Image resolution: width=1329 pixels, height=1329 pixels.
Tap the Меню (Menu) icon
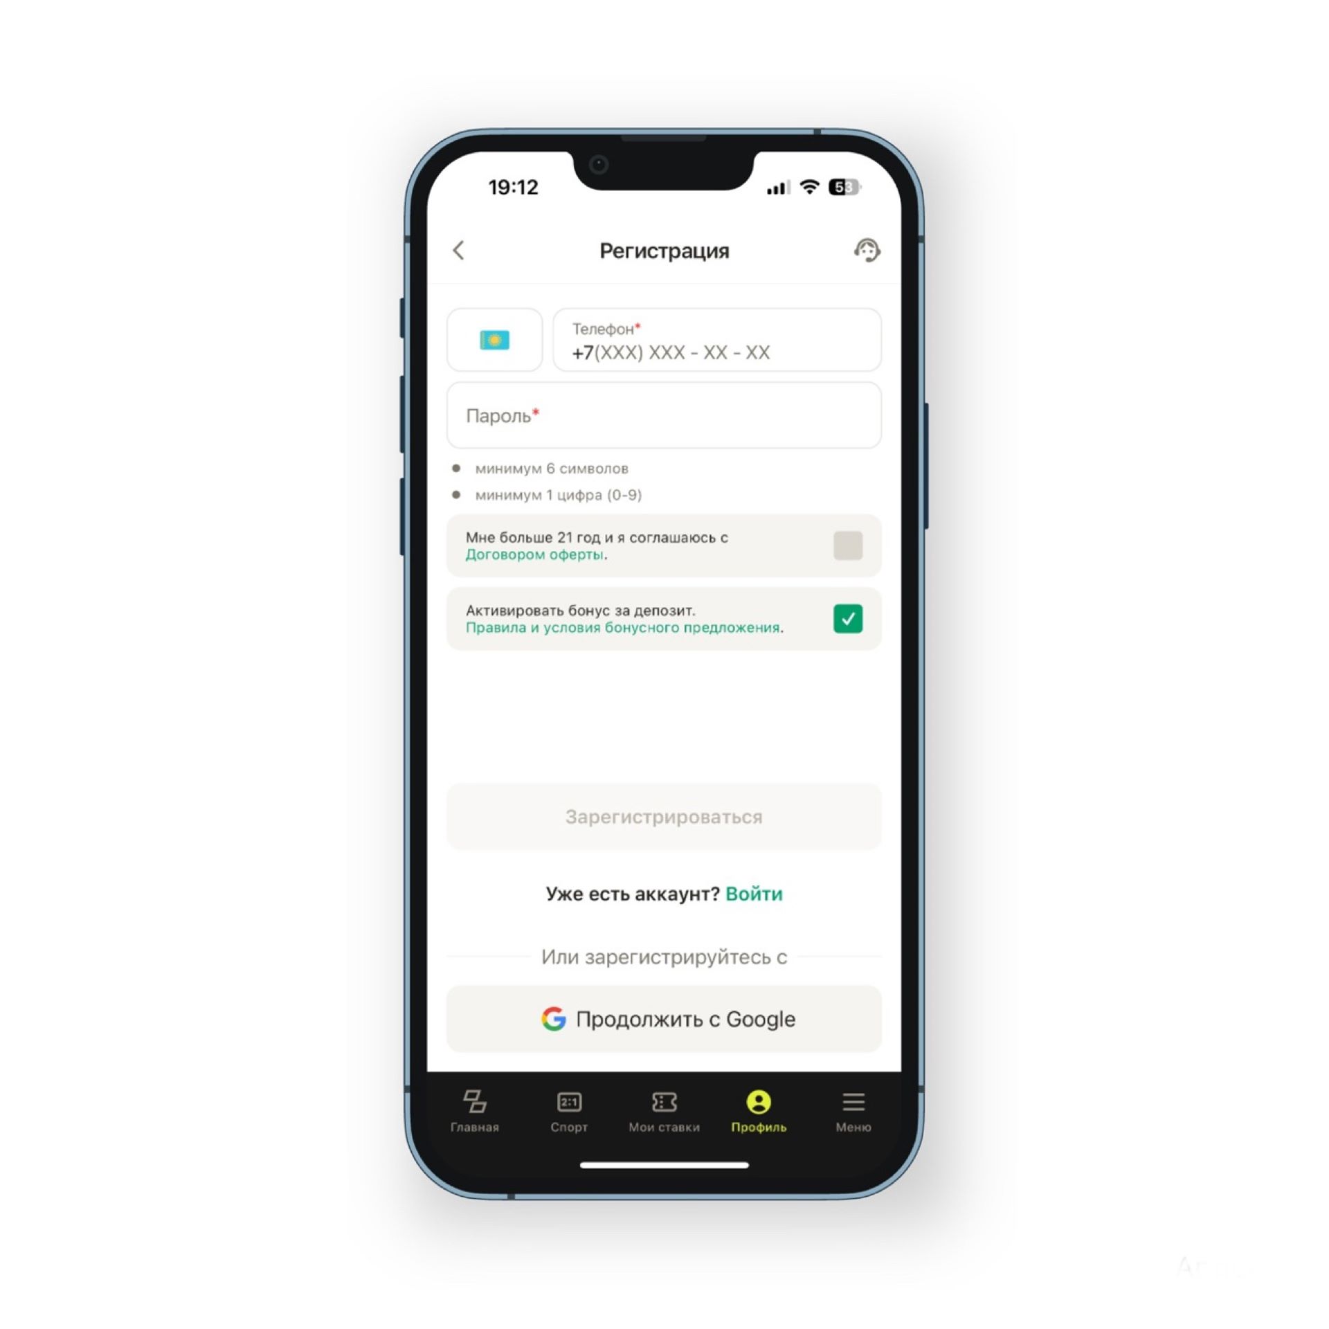click(x=853, y=1106)
